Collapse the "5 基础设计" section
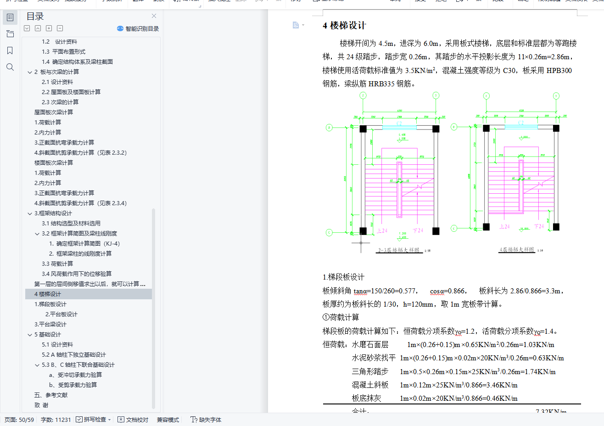Screen dimensions: 604x426 (x=30, y=335)
